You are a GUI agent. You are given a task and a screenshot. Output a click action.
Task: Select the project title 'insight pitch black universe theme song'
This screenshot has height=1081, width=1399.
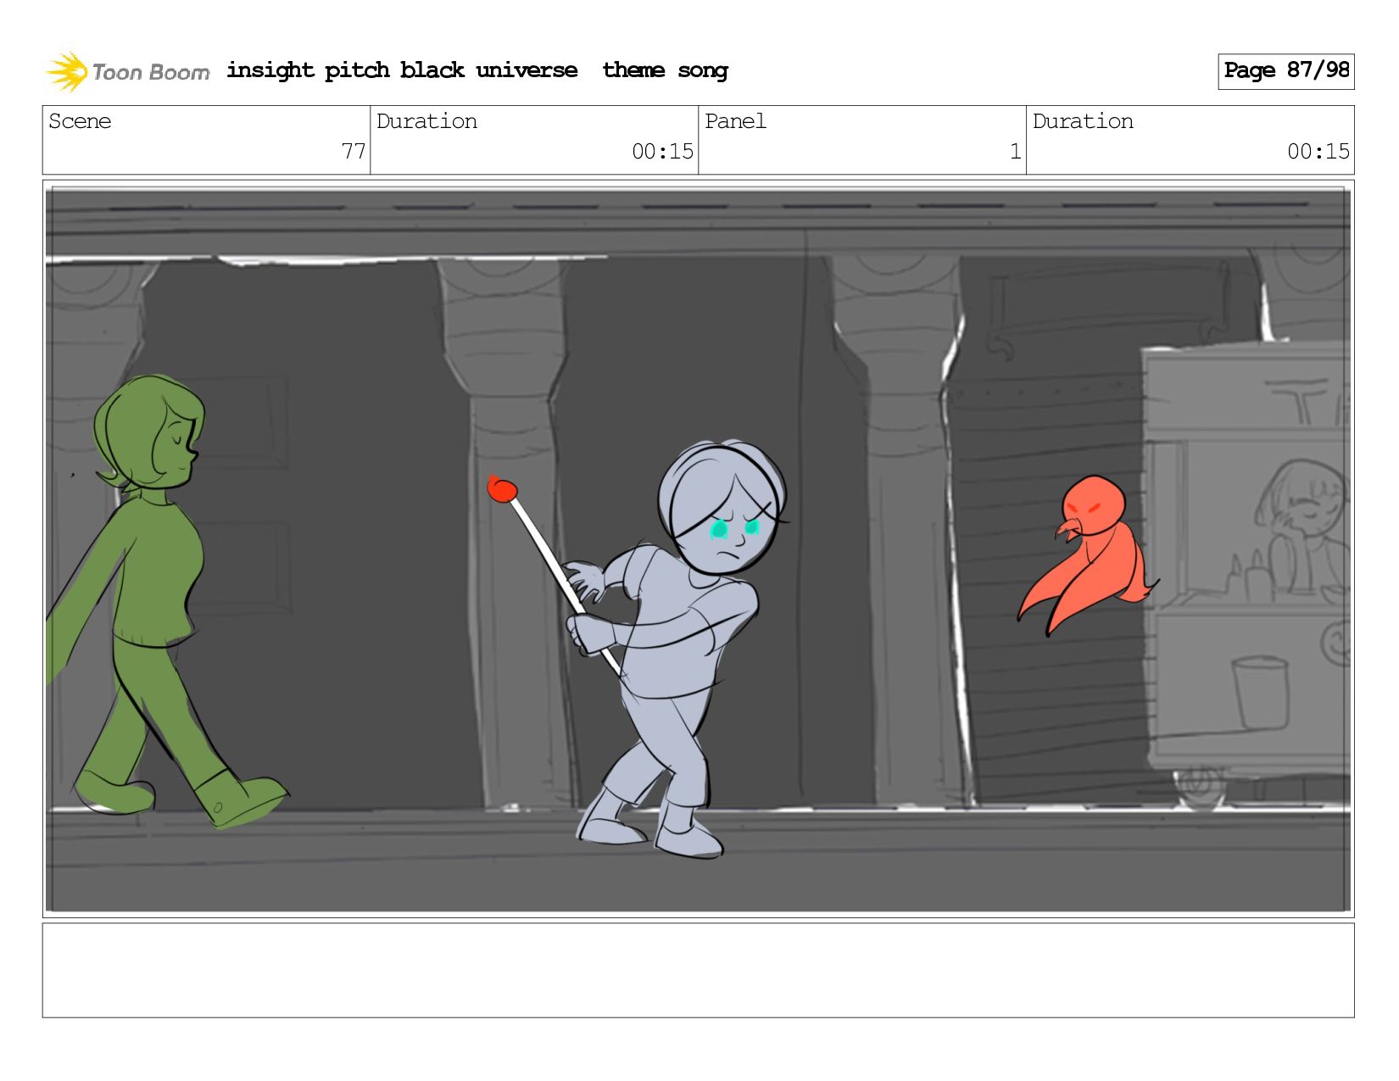point(477,70)
